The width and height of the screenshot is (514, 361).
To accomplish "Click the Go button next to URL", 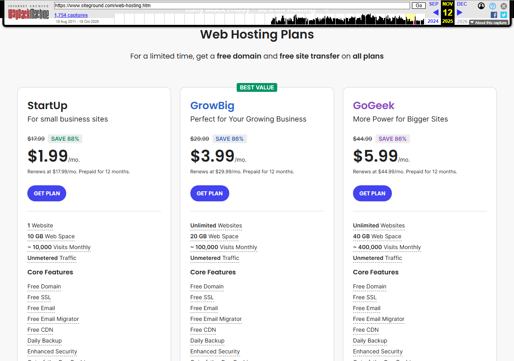I will [x=419, y=6].
